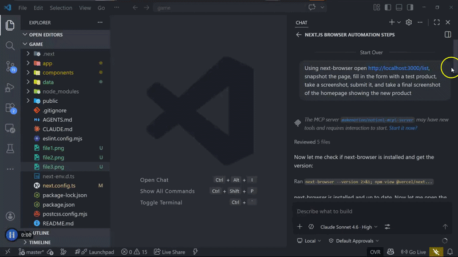
Task: Open the View menu
Action: point(85,8)
